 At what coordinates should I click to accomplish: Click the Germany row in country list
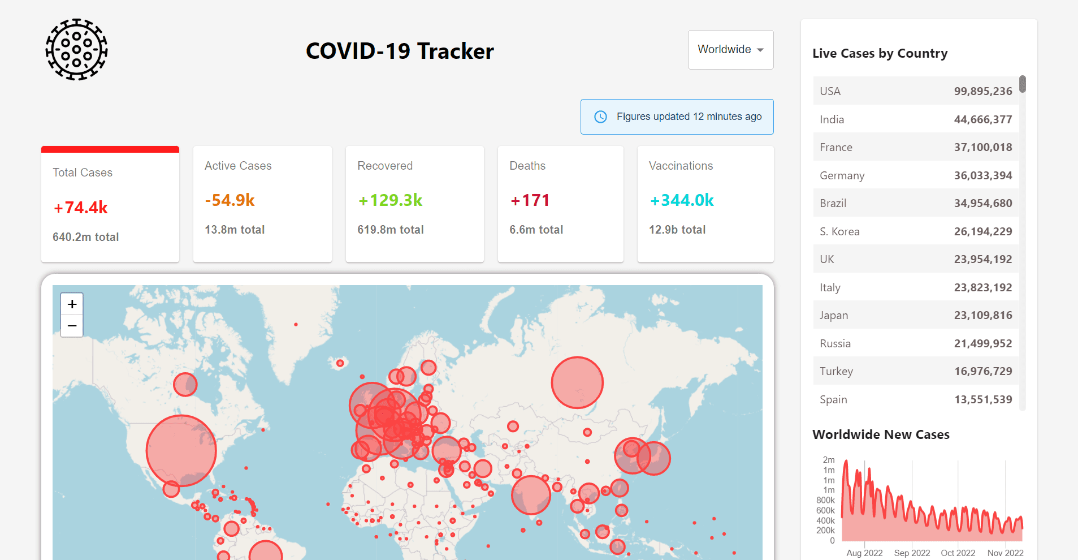tap(916, 175)
